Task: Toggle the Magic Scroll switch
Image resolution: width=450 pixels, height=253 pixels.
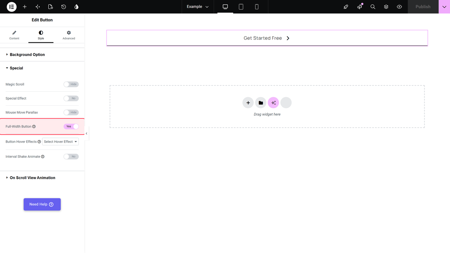Action: tap(71, 84)
